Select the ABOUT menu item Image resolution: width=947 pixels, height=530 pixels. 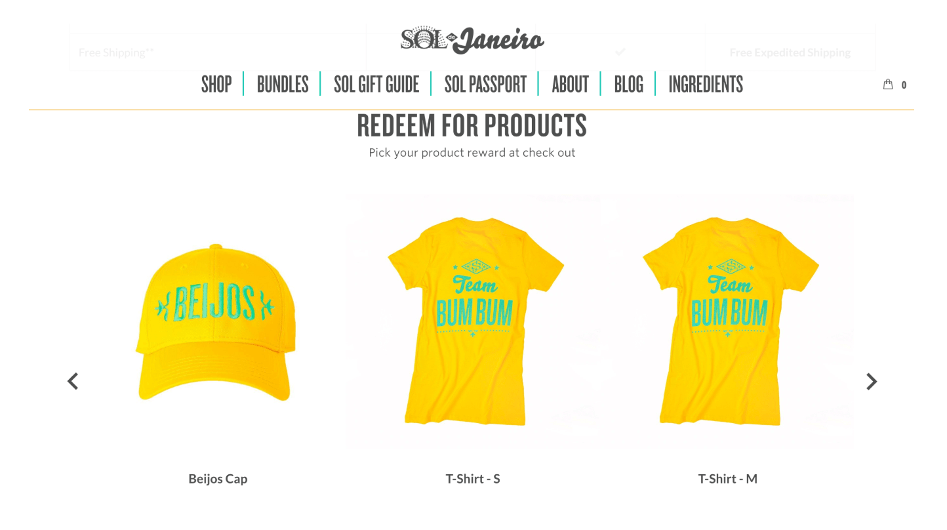click(x=571, y=84)
